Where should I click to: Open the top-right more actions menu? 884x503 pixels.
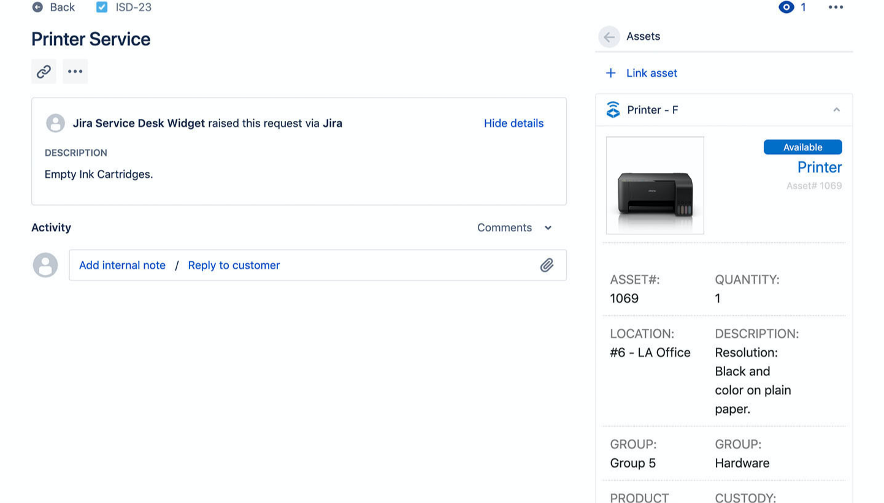(x=836, y=7)
